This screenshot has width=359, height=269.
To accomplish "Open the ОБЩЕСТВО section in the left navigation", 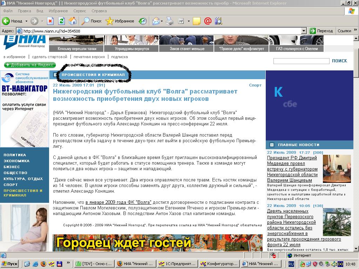I will (15, 173).
